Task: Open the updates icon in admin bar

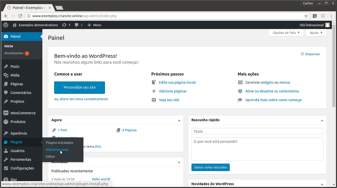Action: coord(64,25)
